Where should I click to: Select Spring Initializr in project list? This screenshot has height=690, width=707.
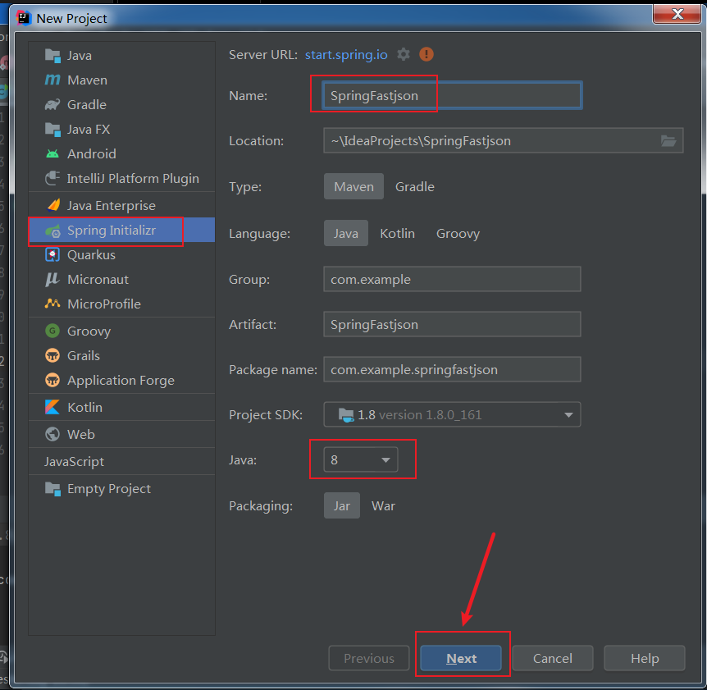[121, 230]
